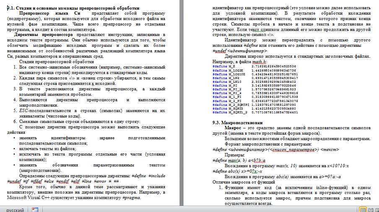Click the italic word '#pragma'
379x212 pixels.
point(131,197)
